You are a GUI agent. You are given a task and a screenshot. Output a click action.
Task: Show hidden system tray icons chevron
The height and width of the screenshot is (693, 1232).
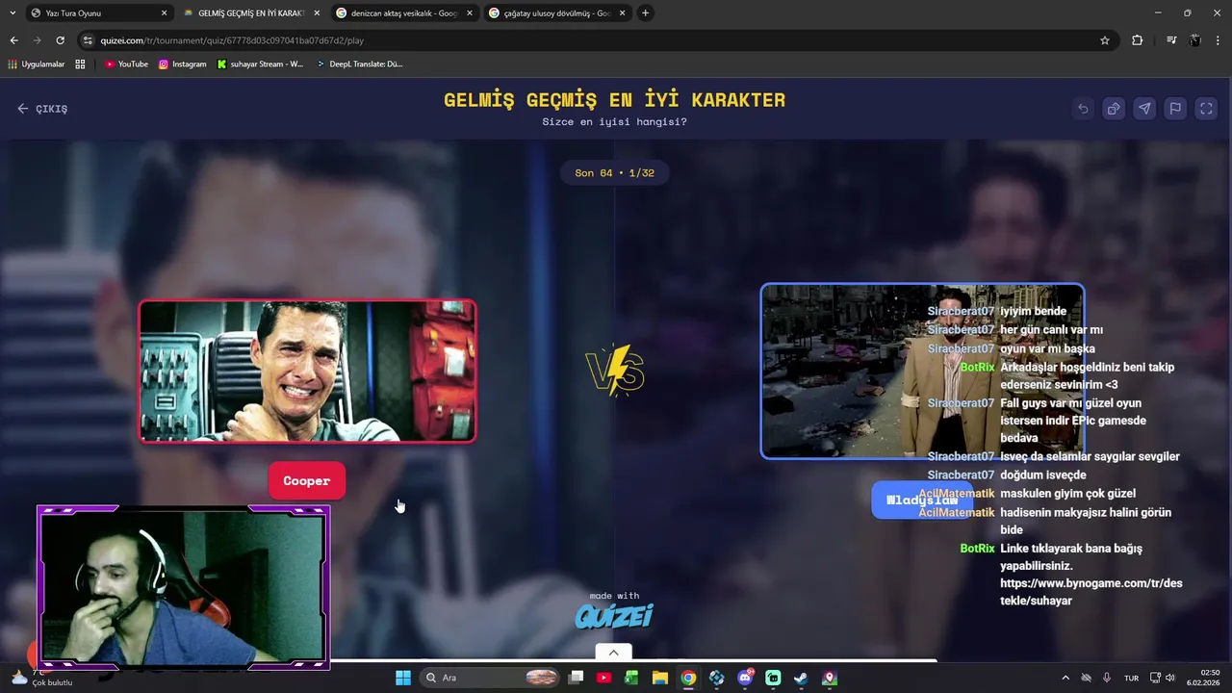pyautogui.click(x=1065, y=678)
